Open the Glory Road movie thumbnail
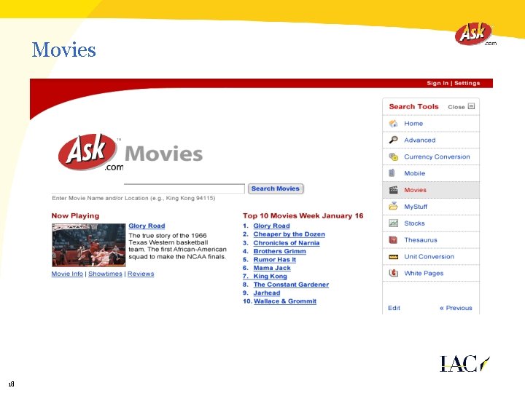The image size is (525, 393). click(89, 245)
